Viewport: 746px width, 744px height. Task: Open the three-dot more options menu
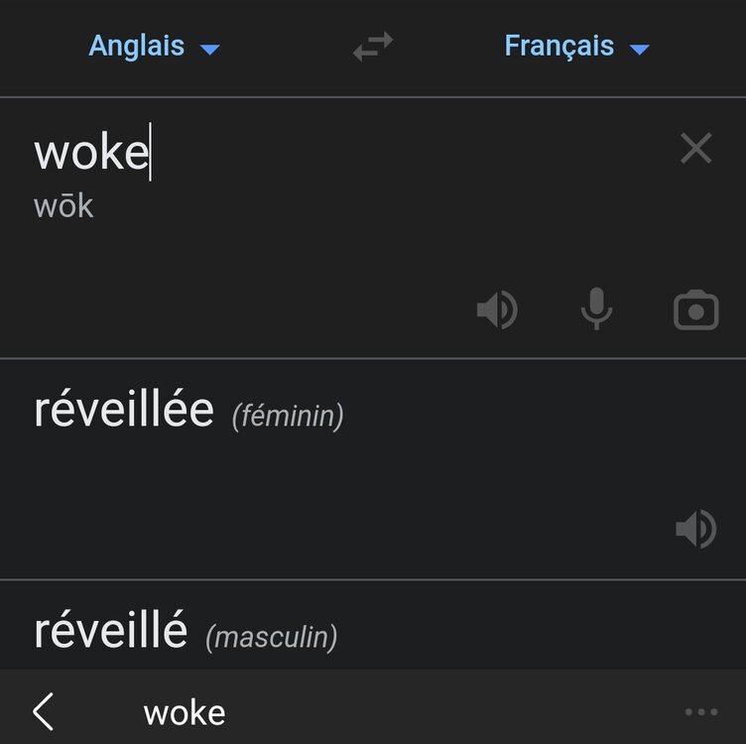click(x=700, y=712)
